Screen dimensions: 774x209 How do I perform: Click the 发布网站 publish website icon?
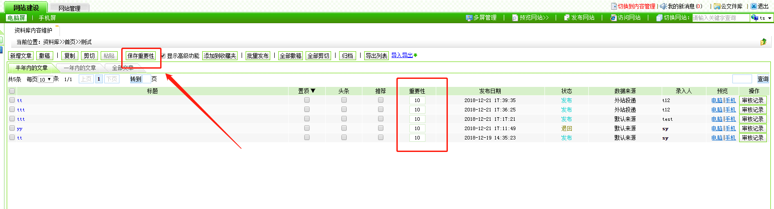(567, 18)
